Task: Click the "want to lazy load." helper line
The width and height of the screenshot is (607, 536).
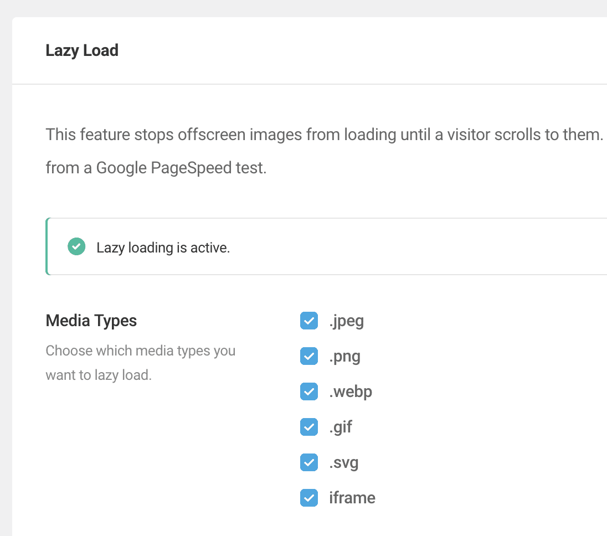Action: pyautogui.click(x=98, y=375)
